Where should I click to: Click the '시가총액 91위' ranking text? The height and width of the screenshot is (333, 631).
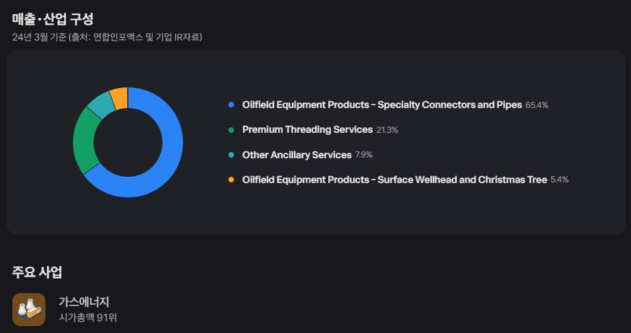point(87,318)
